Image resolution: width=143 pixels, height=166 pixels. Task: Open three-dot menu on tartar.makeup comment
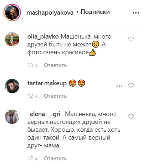click(x=119, y=86)
